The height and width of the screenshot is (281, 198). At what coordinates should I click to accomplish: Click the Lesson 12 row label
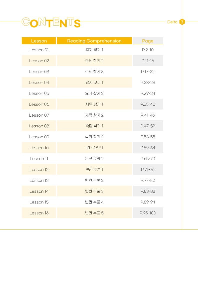(x=39, y=170)
